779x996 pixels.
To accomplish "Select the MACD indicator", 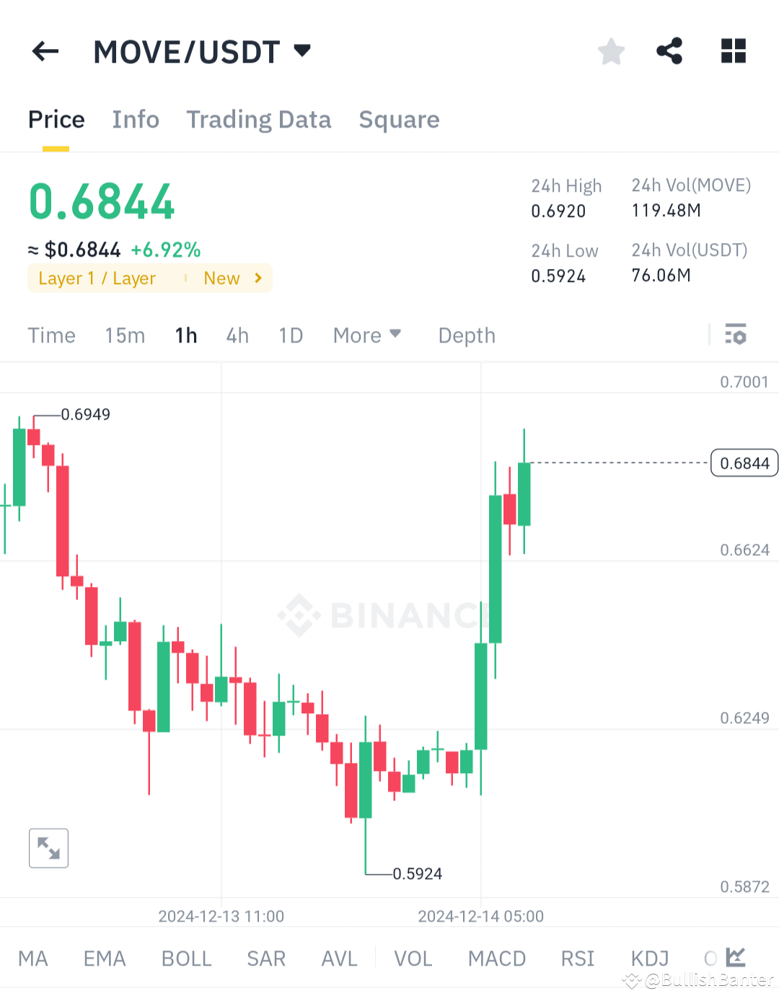I will pyautogui.click(x=497, y=958).
